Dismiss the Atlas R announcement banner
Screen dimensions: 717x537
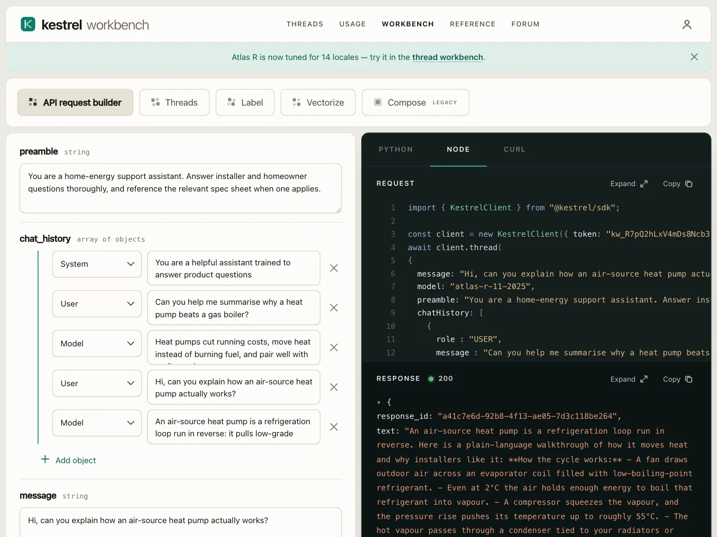(694, 57)
